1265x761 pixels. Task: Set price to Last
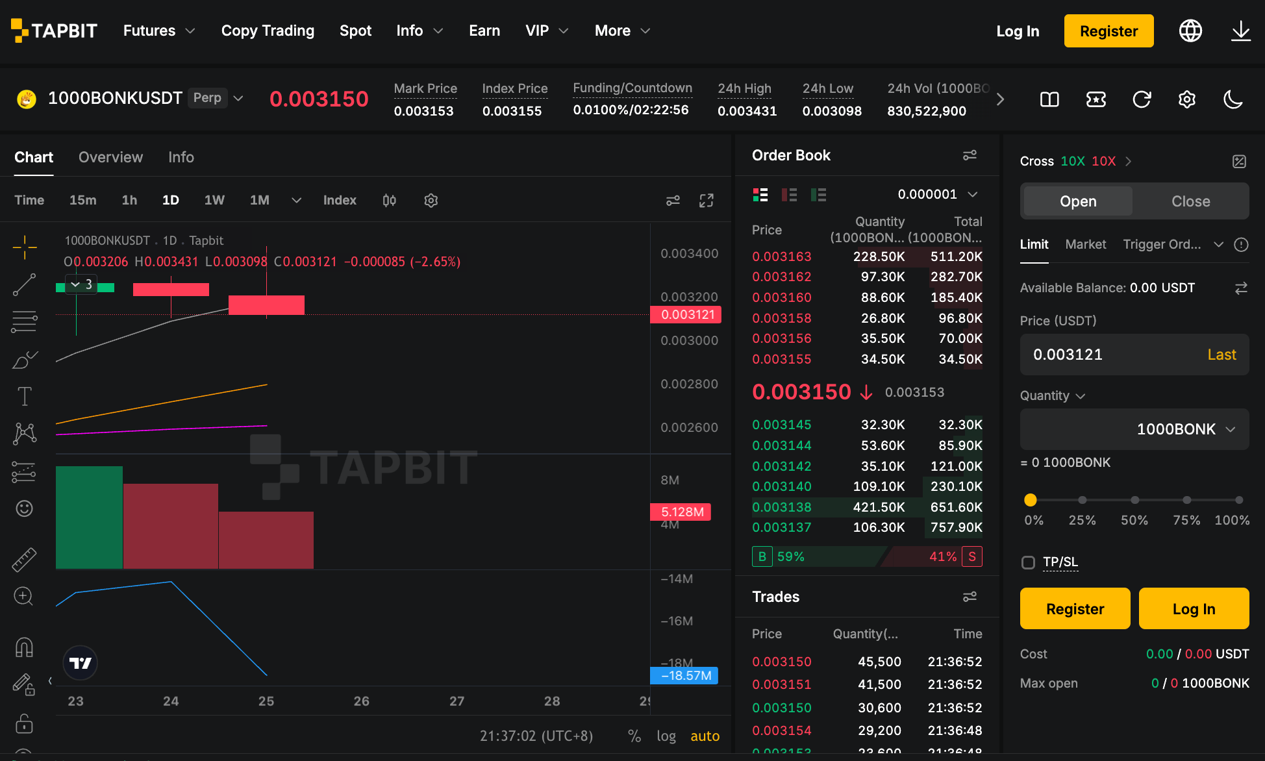point(1221,355)
